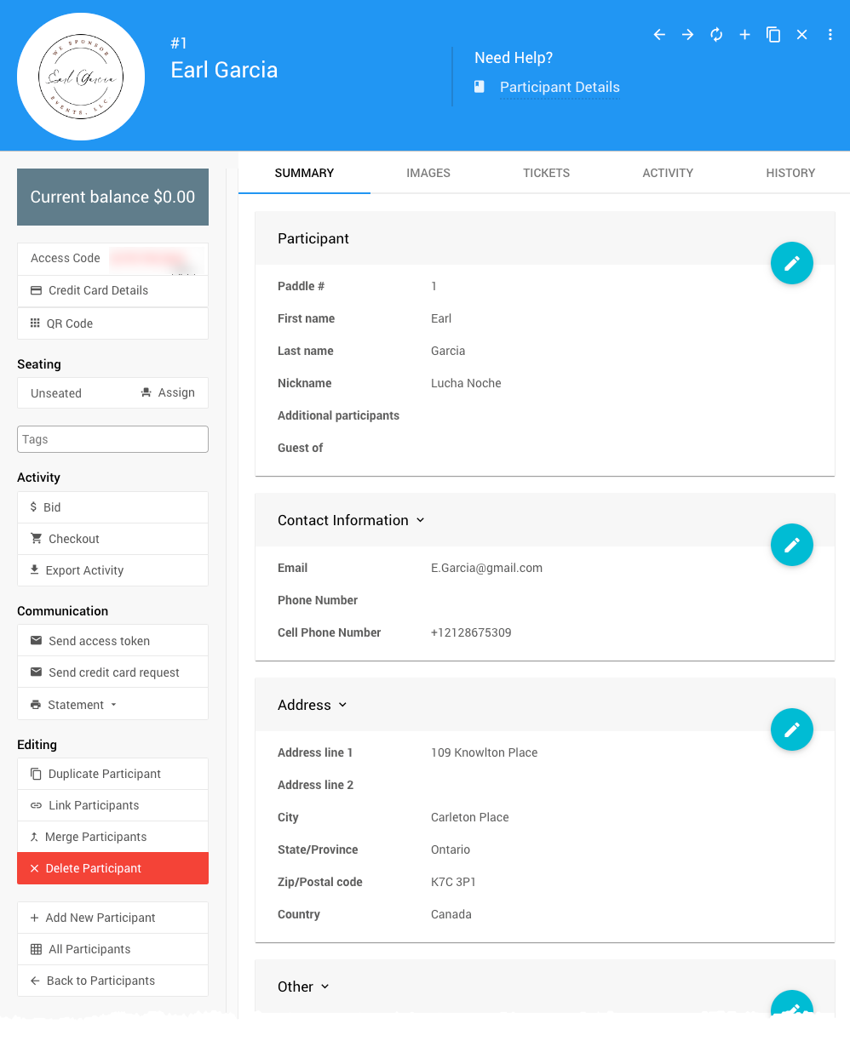Click the refresh icon in header

click(716, 35)
